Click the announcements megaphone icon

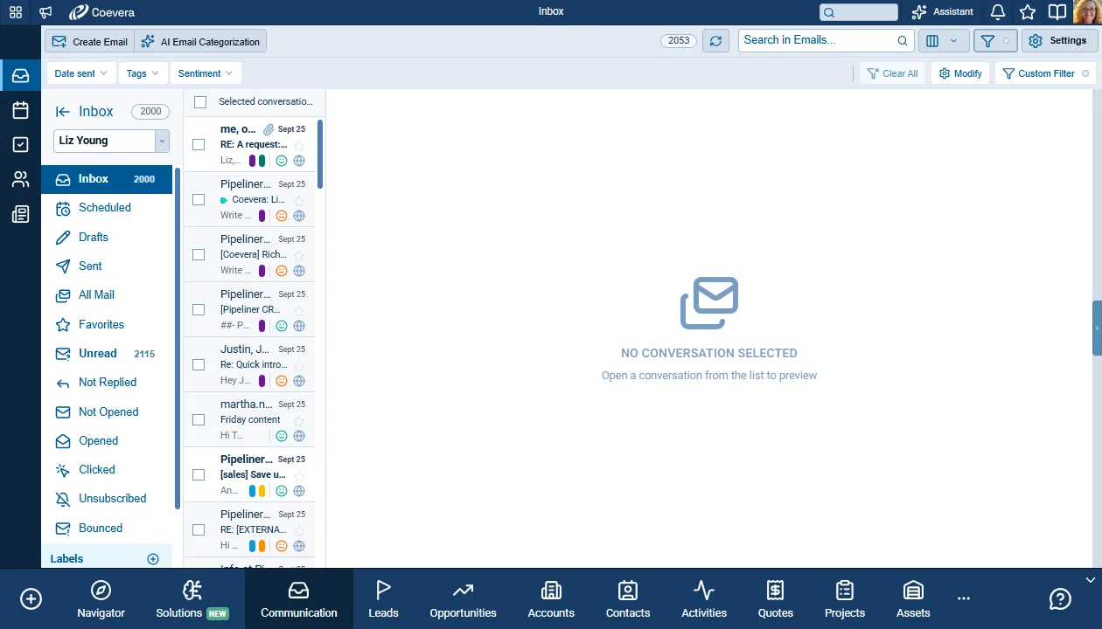pyautogui.click(x=45, y=12)
